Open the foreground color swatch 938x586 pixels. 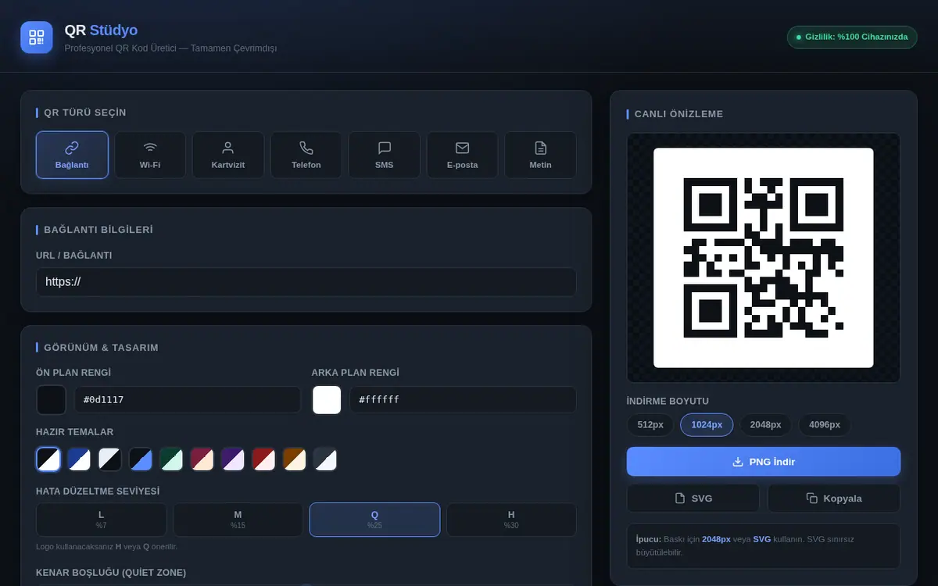[x=52, y=399]
